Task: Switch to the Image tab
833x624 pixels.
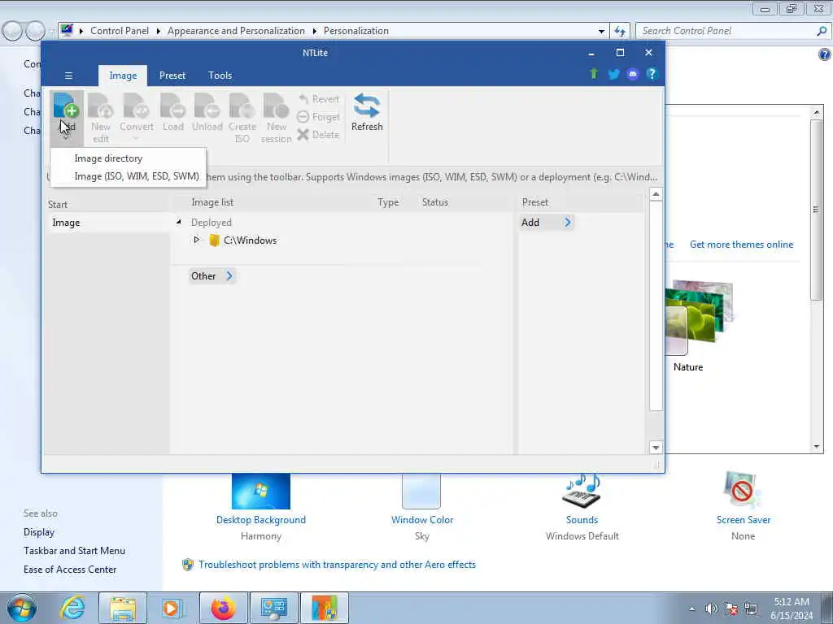Action: click(x=123, y=76)
